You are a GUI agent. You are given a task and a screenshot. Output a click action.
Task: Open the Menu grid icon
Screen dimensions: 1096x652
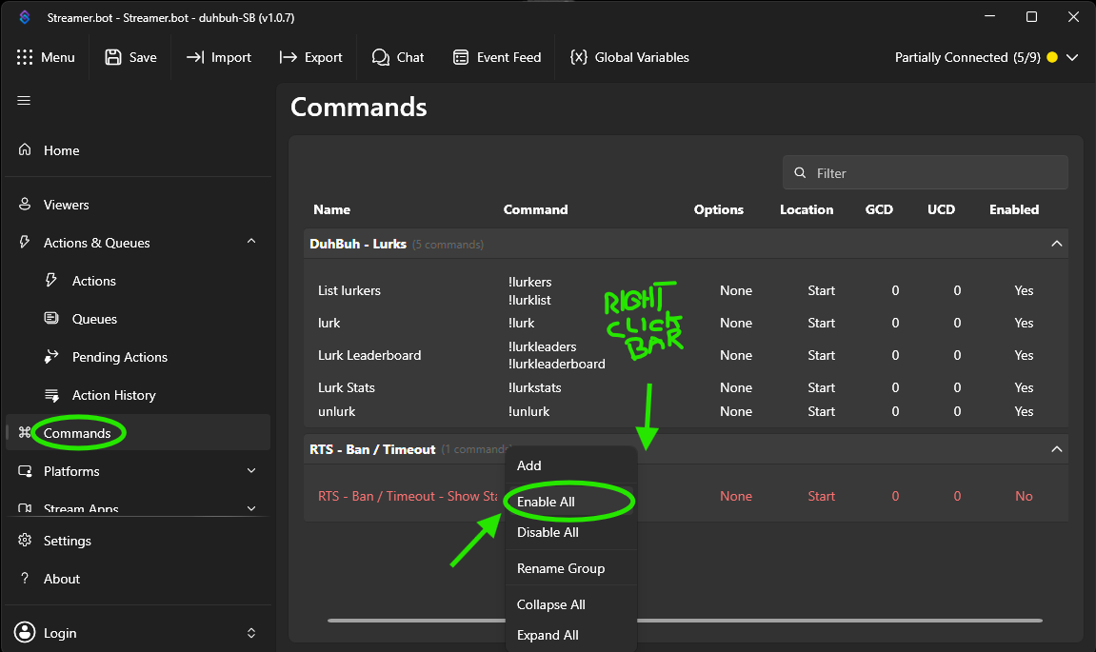tap(25, 57)
